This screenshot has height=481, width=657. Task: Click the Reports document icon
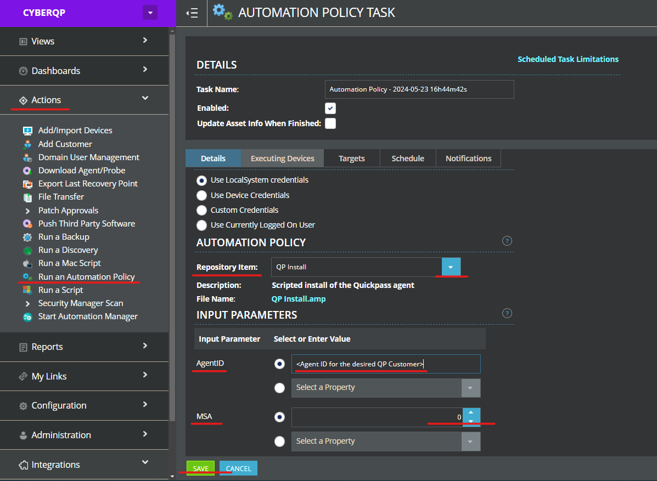24,347
